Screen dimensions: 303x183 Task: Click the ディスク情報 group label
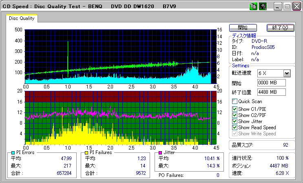(244, 35)
